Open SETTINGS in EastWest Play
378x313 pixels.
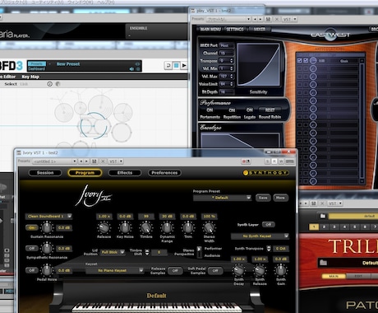coord(235,29)
